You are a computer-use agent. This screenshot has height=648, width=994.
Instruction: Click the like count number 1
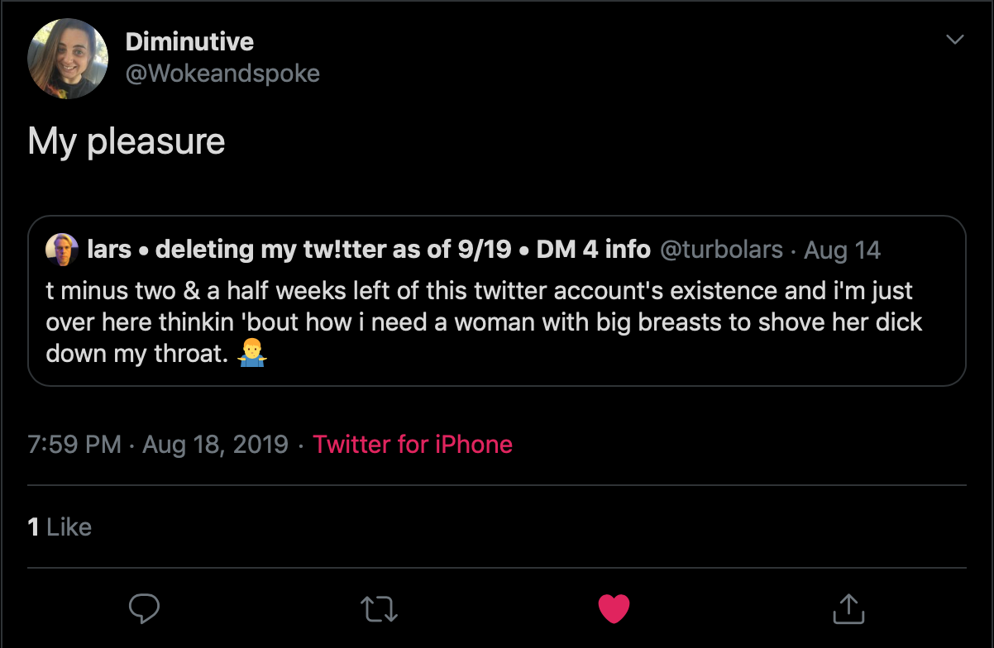point(33,527)
